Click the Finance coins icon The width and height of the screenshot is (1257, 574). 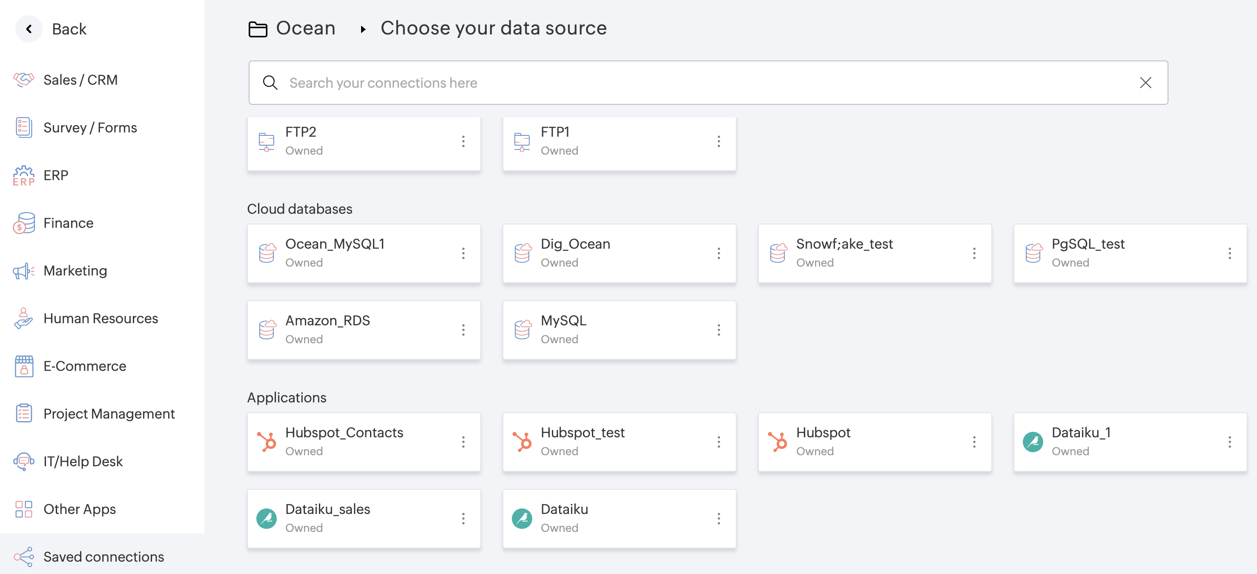pos(23,223)
